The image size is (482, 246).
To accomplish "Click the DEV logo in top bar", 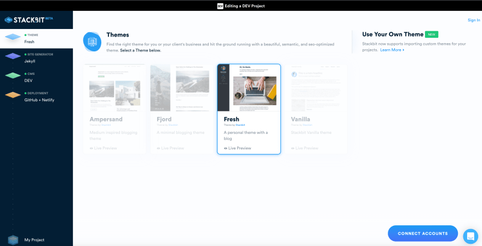I will (x=220, y=6).
